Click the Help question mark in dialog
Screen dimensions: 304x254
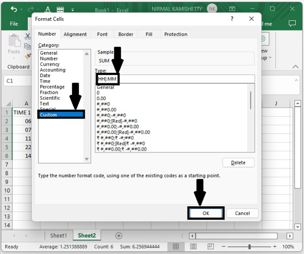click(x=232, y=19)
